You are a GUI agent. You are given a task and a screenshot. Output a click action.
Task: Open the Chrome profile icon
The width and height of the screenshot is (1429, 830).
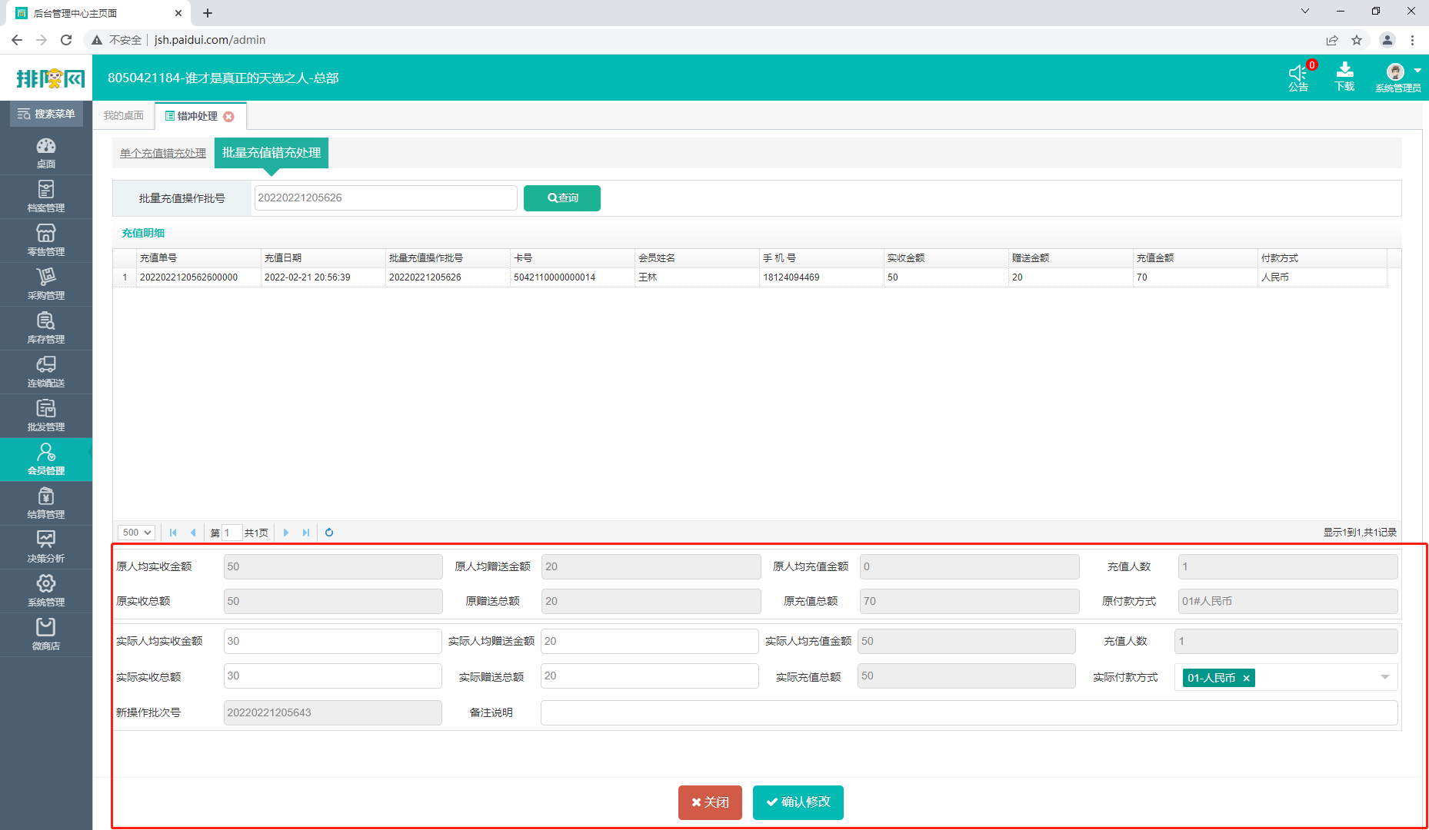[x=1387, y=40]
